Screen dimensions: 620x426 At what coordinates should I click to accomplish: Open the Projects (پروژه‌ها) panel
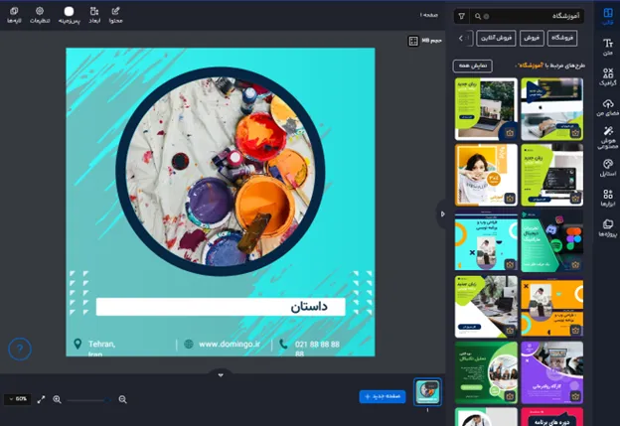click(606, 227)
